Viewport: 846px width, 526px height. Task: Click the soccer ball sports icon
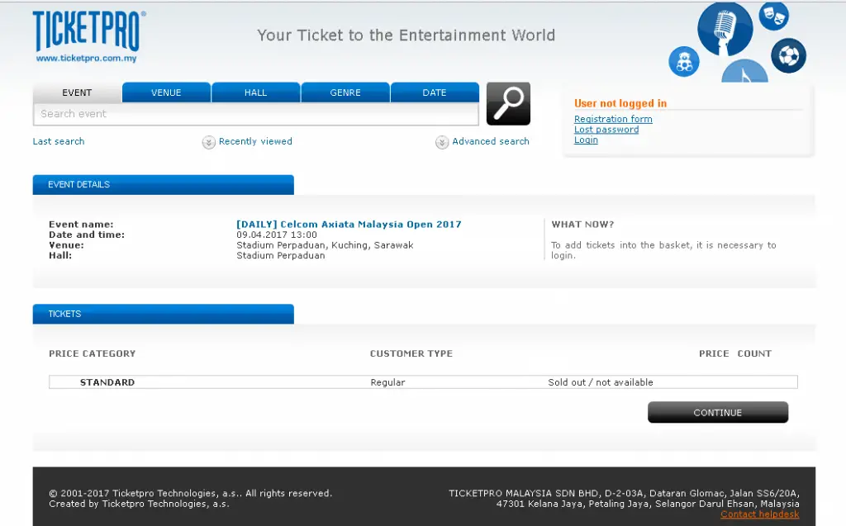tap(788, 55)
